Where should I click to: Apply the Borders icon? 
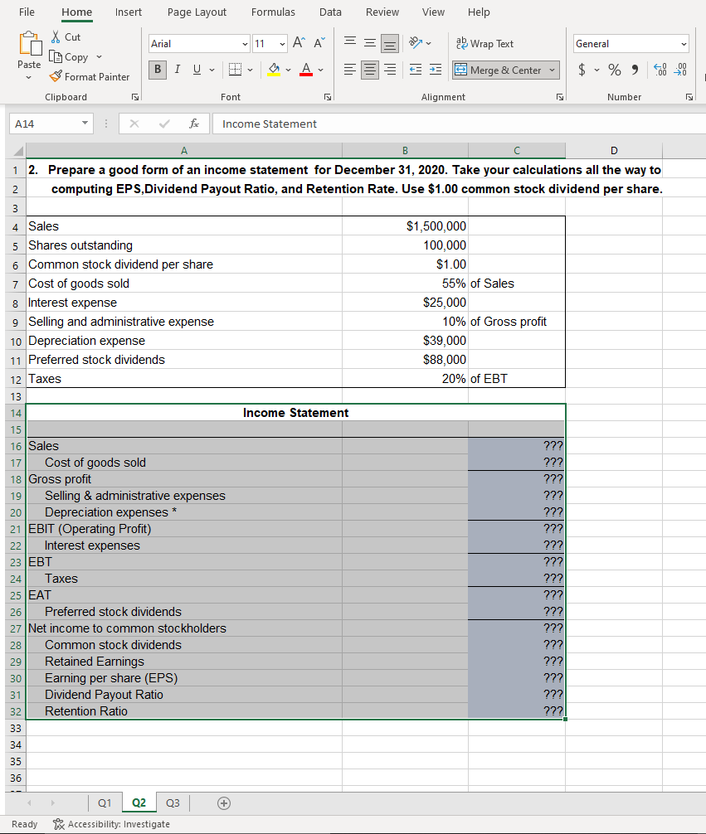point(235,69)
